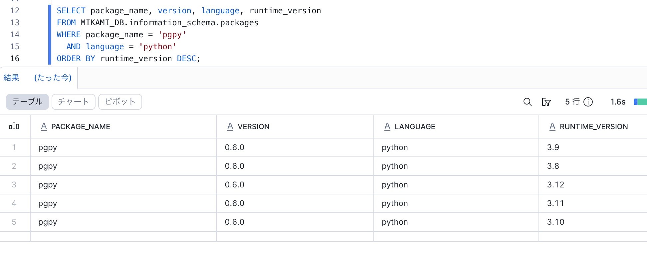Screen dimensions: 647x255
Task: Click 0.6.0 version cell in row 4
Action: click(295, 203)
